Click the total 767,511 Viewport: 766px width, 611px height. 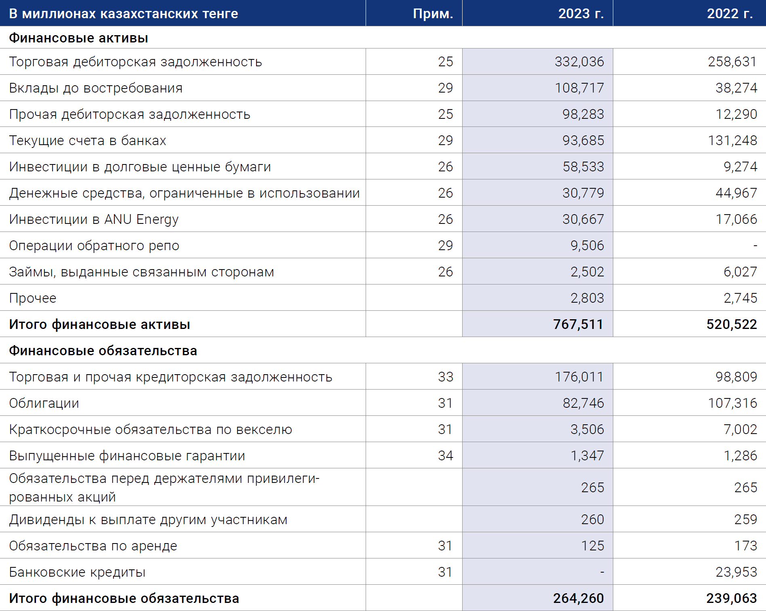(578, 324)
